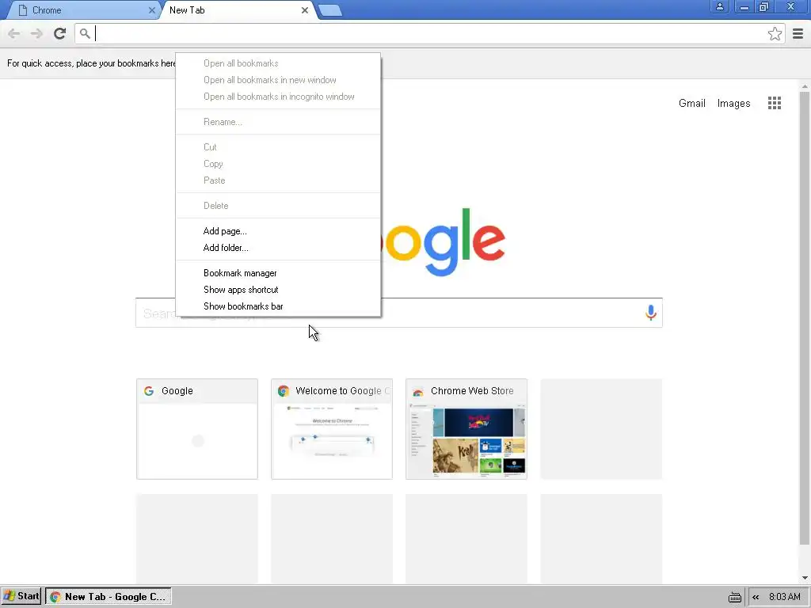Choose Add folder... from the context menu

278,248
